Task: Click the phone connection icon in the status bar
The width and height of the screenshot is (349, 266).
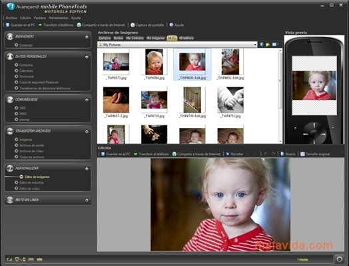Action: point(20,259)
